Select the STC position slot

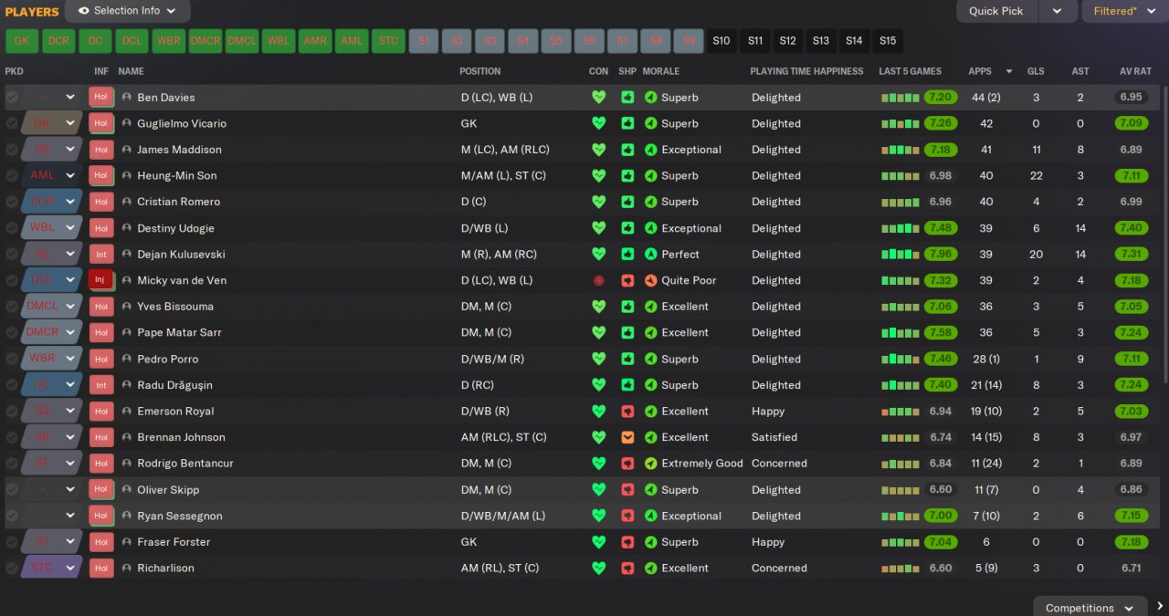(389, 41)
